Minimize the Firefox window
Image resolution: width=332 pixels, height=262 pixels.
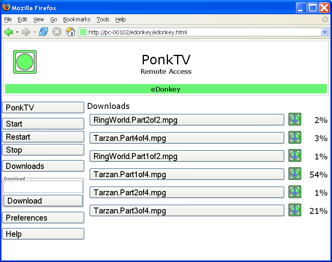click(301, 8)
